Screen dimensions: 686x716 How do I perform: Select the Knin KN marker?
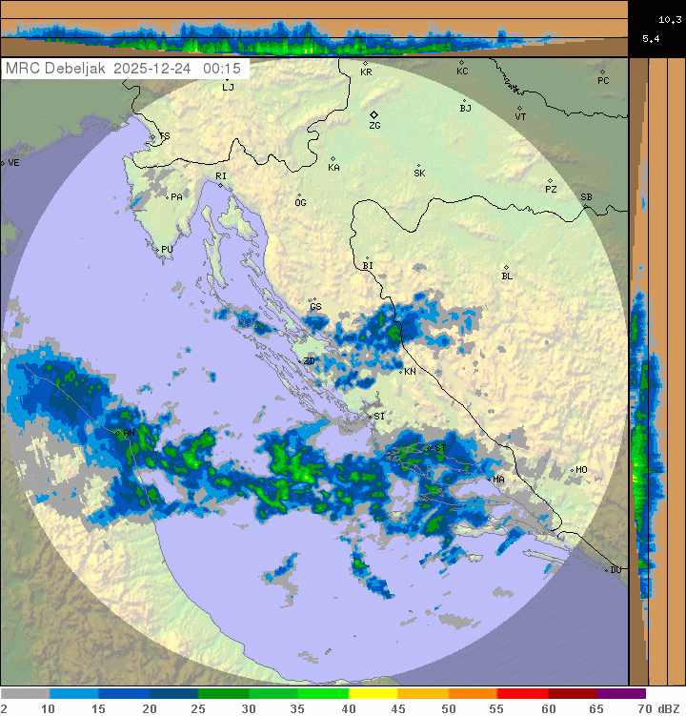click(x=402, y=371)
